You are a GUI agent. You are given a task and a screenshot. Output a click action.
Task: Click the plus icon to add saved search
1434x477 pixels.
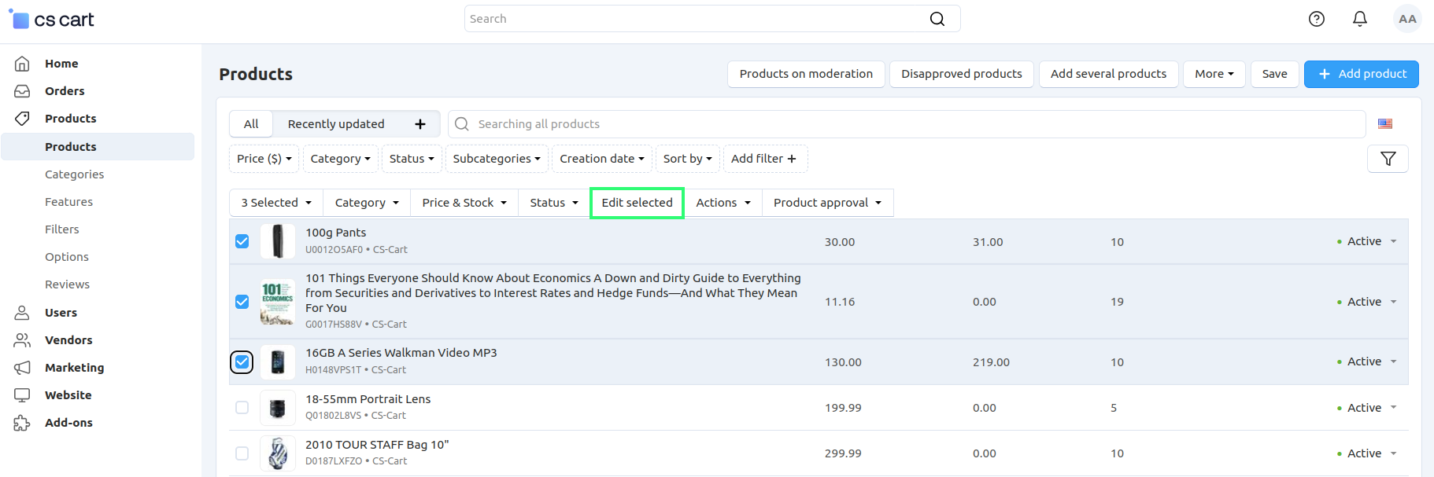[x=420, y=124]
